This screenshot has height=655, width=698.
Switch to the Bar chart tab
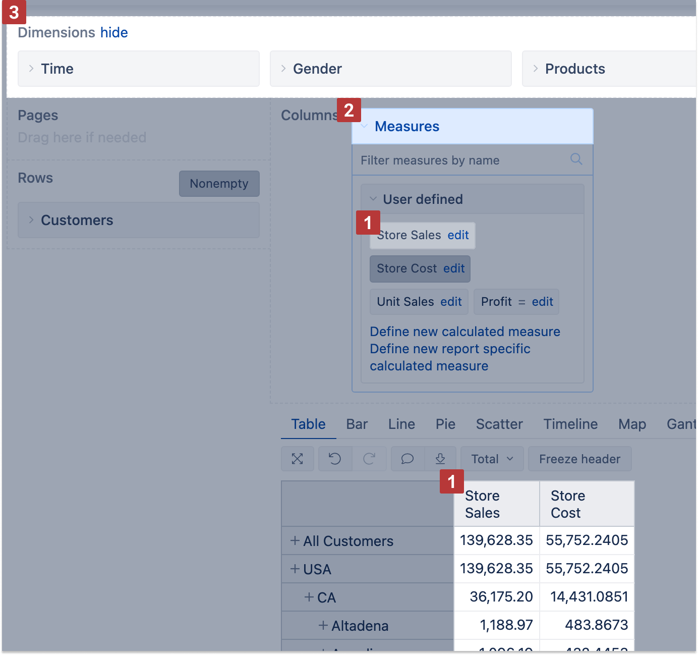357,424
